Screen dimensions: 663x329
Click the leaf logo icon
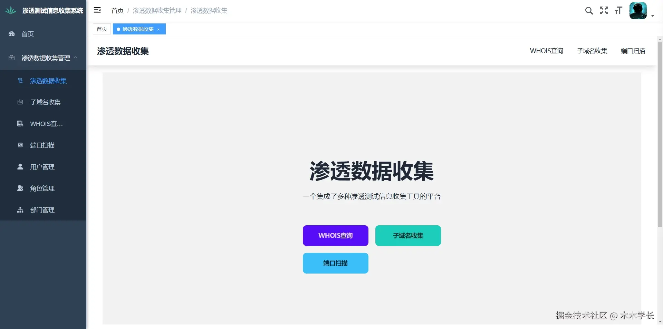click(x=10, y=10)
